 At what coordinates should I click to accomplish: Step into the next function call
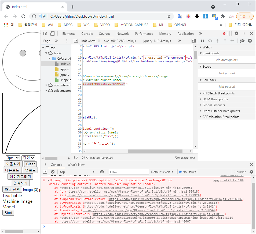pyautogui.click(x=217, y=41)
